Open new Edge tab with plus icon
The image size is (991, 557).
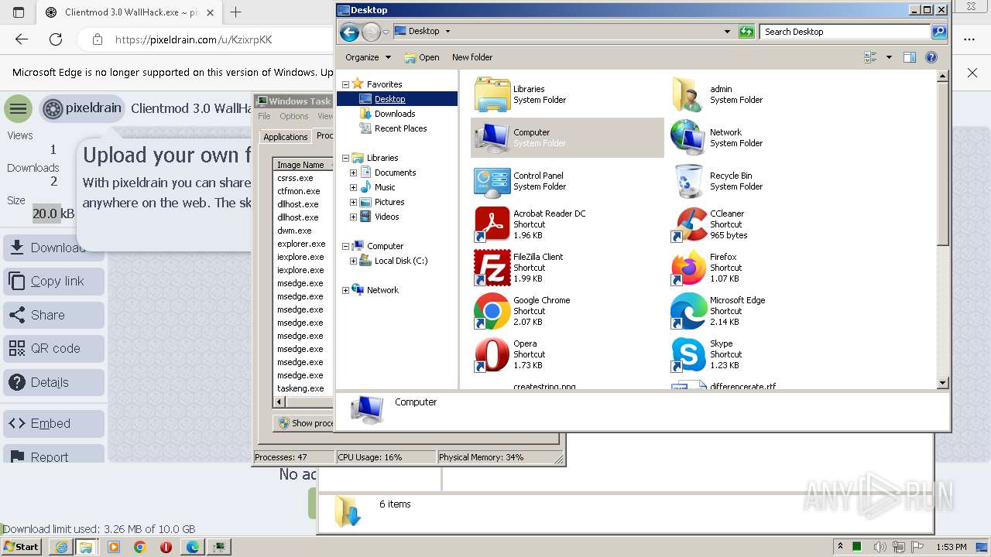(x=236, y=12)
